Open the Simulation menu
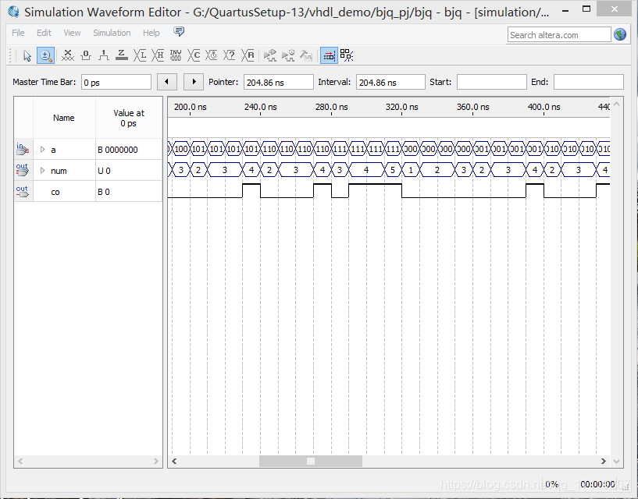 (112, 33)
